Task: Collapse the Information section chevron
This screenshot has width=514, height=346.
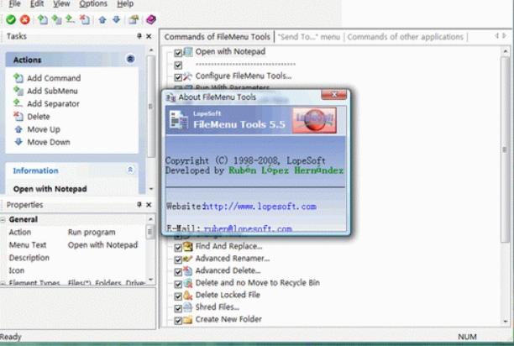Action: (x=130, y=170)
